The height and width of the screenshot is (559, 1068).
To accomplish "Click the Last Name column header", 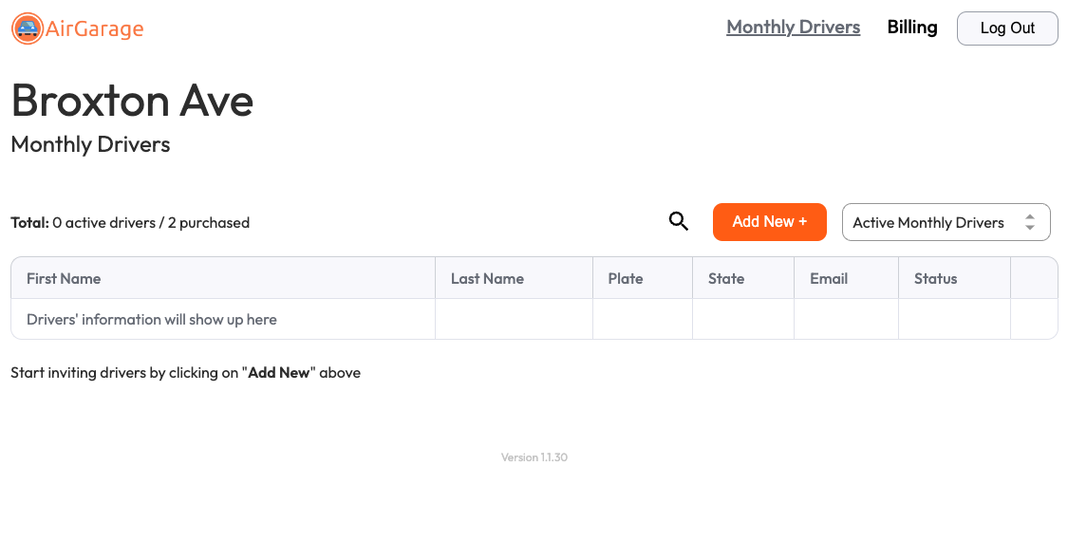I will pos(487,278).
